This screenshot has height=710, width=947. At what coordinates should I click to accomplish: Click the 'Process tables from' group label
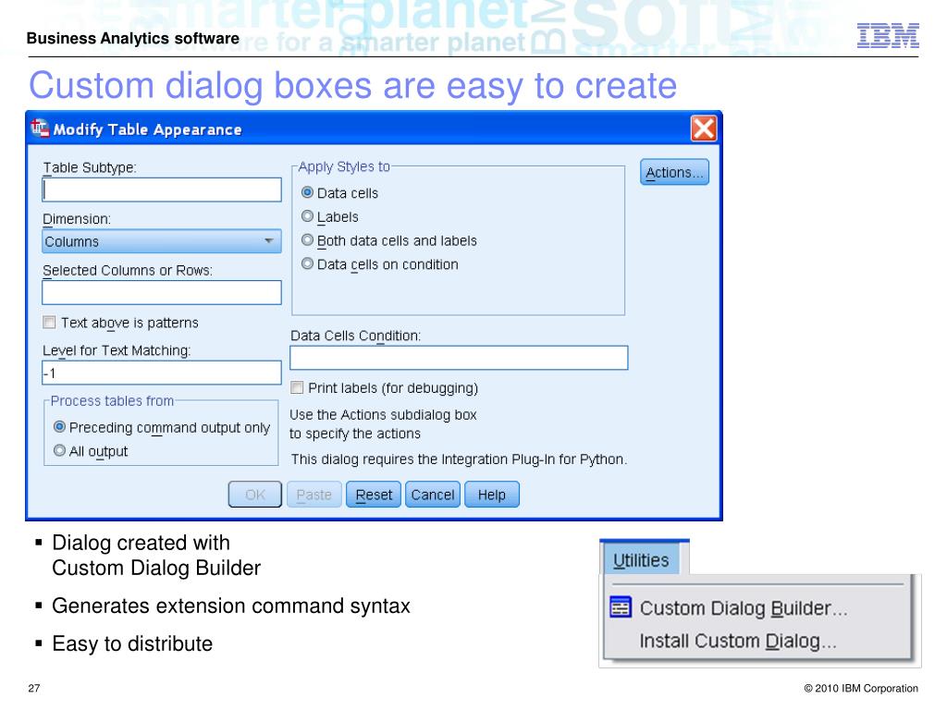(x=112, y=401)
